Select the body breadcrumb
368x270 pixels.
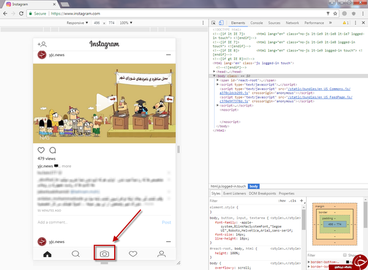[x=253, y=186]
